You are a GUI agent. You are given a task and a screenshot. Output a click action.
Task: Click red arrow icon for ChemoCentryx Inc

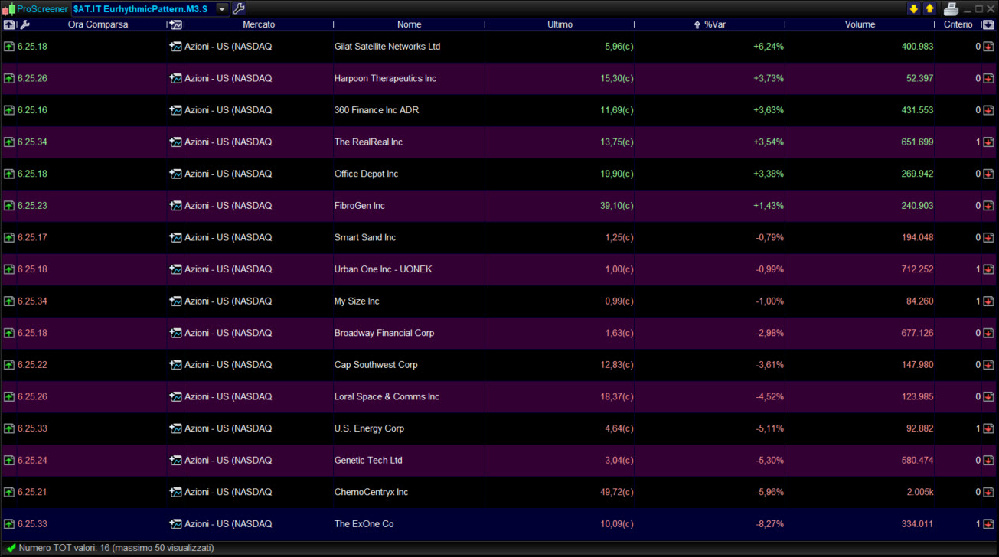988,492
